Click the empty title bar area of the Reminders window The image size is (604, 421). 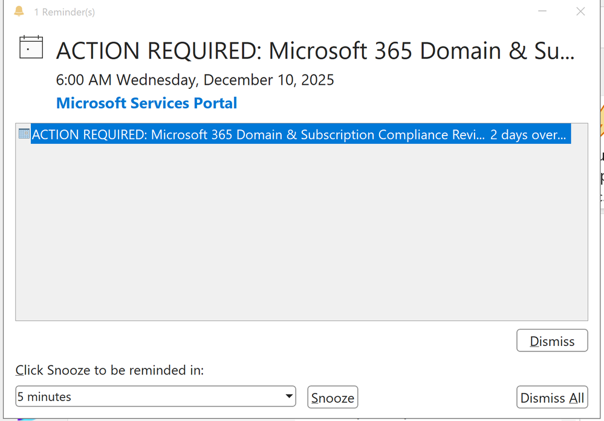tap(302, 11)
